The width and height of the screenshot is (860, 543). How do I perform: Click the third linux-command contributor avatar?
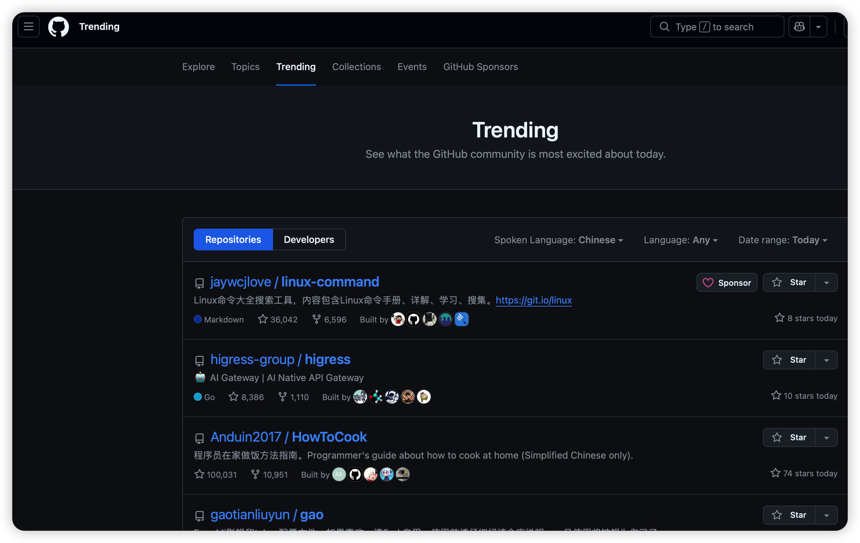point(430,319)
